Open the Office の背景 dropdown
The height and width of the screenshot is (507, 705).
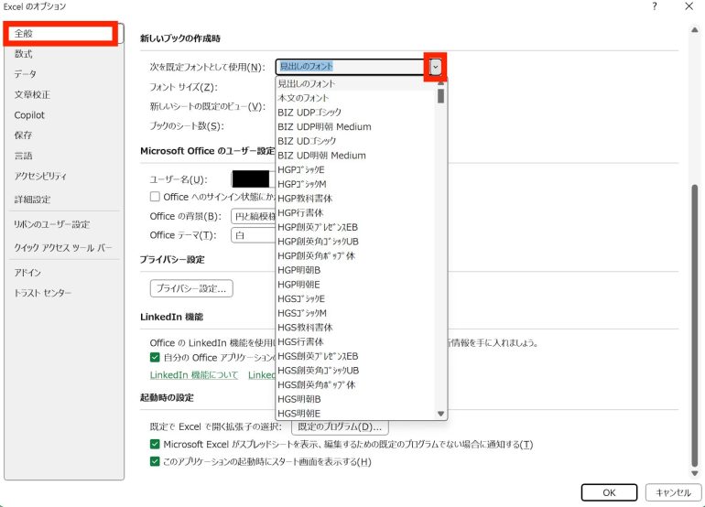(253, 217)
